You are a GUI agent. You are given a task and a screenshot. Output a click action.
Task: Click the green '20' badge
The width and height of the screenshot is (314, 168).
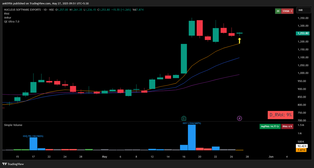point(278,11)
